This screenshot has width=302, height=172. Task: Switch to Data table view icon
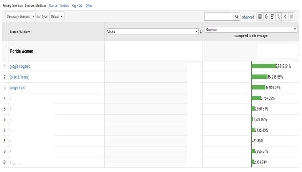tap(260, 17)
